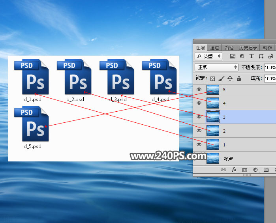276x223 pixels.
Task: Click the d_3.psd file name
Action: (118, 99)
